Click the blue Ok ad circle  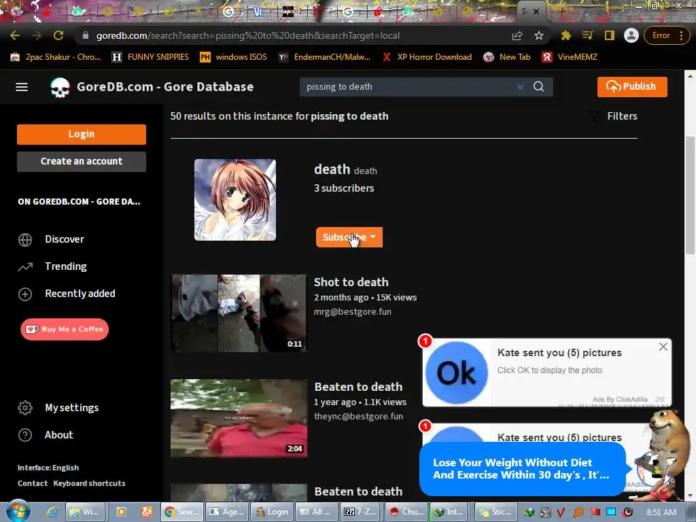[456, 372]
